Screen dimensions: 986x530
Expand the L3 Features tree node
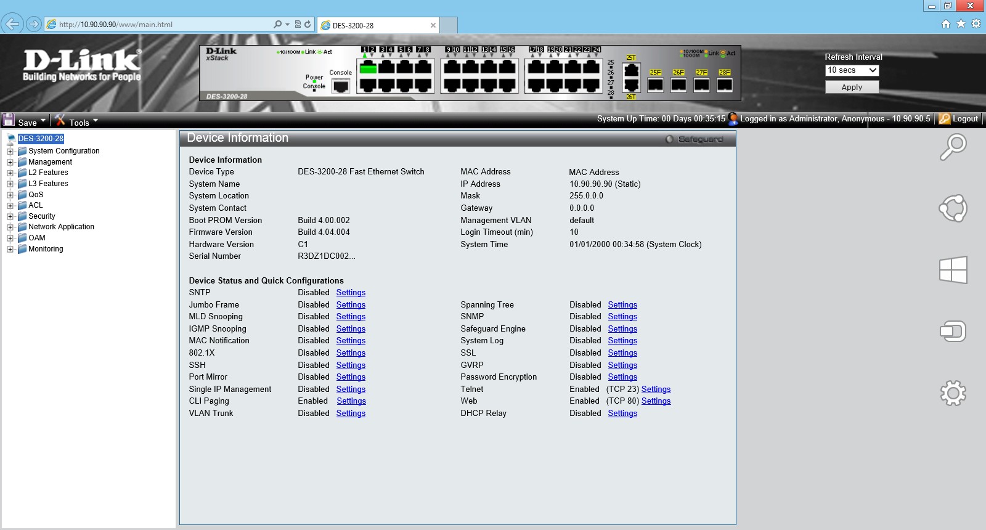[10, 184]
